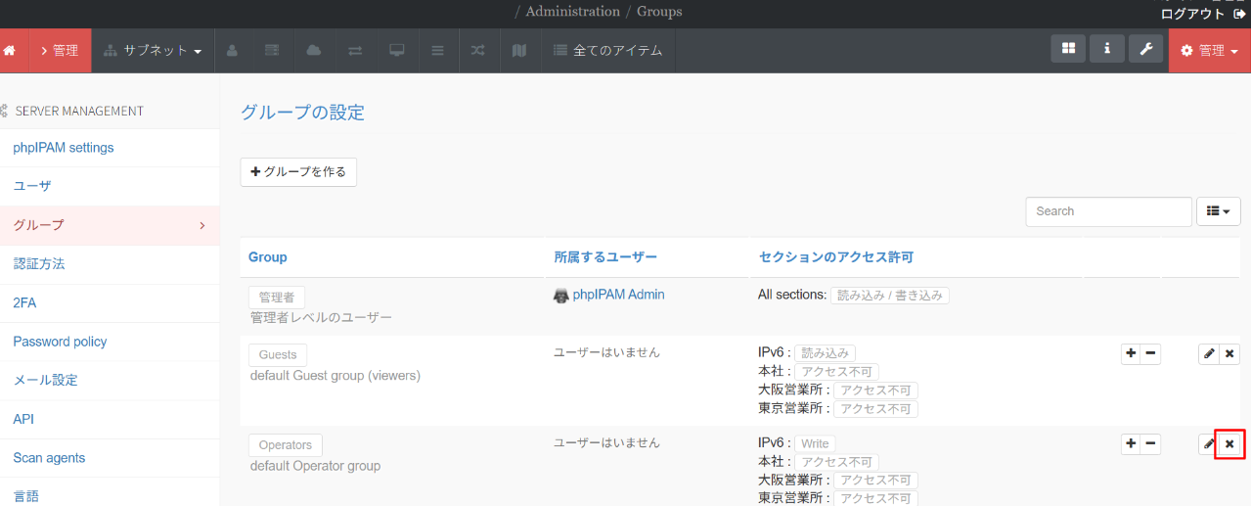Open the user icon in navbar
Screen dimensions: 1251x506
pos(232,50)
